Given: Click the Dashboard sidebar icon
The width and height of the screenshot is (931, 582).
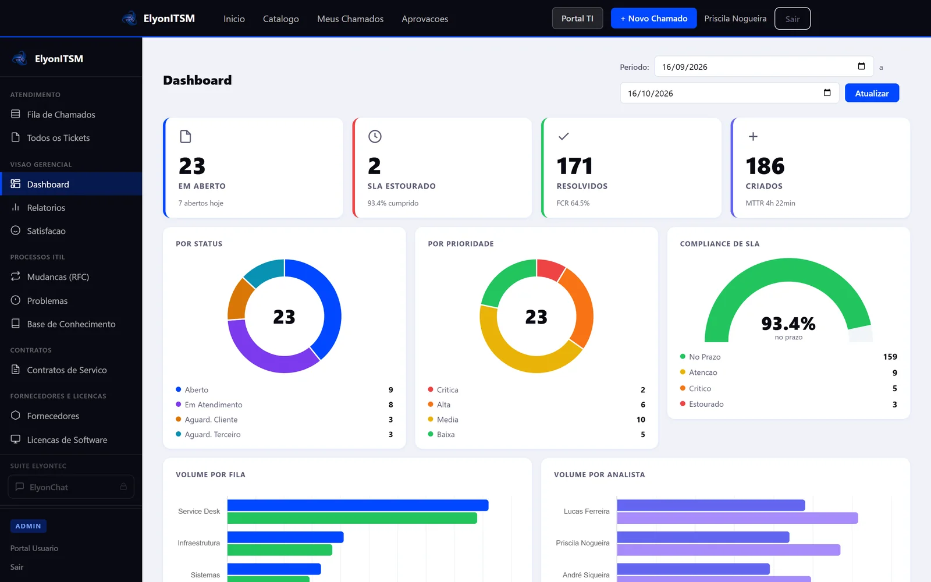Looking at the screenshot, I should [16, 184].
